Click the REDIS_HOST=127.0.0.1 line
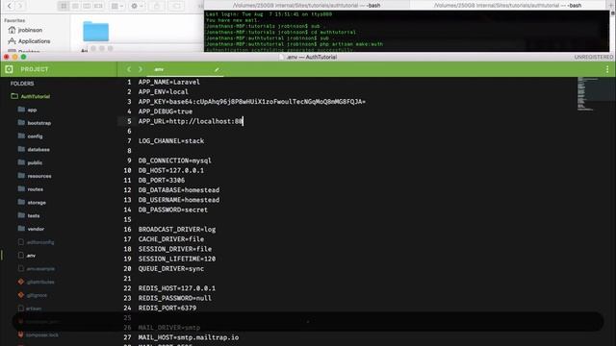Image resolution: width=616 pixels, height=346 pixels. [x=177, y=288]
